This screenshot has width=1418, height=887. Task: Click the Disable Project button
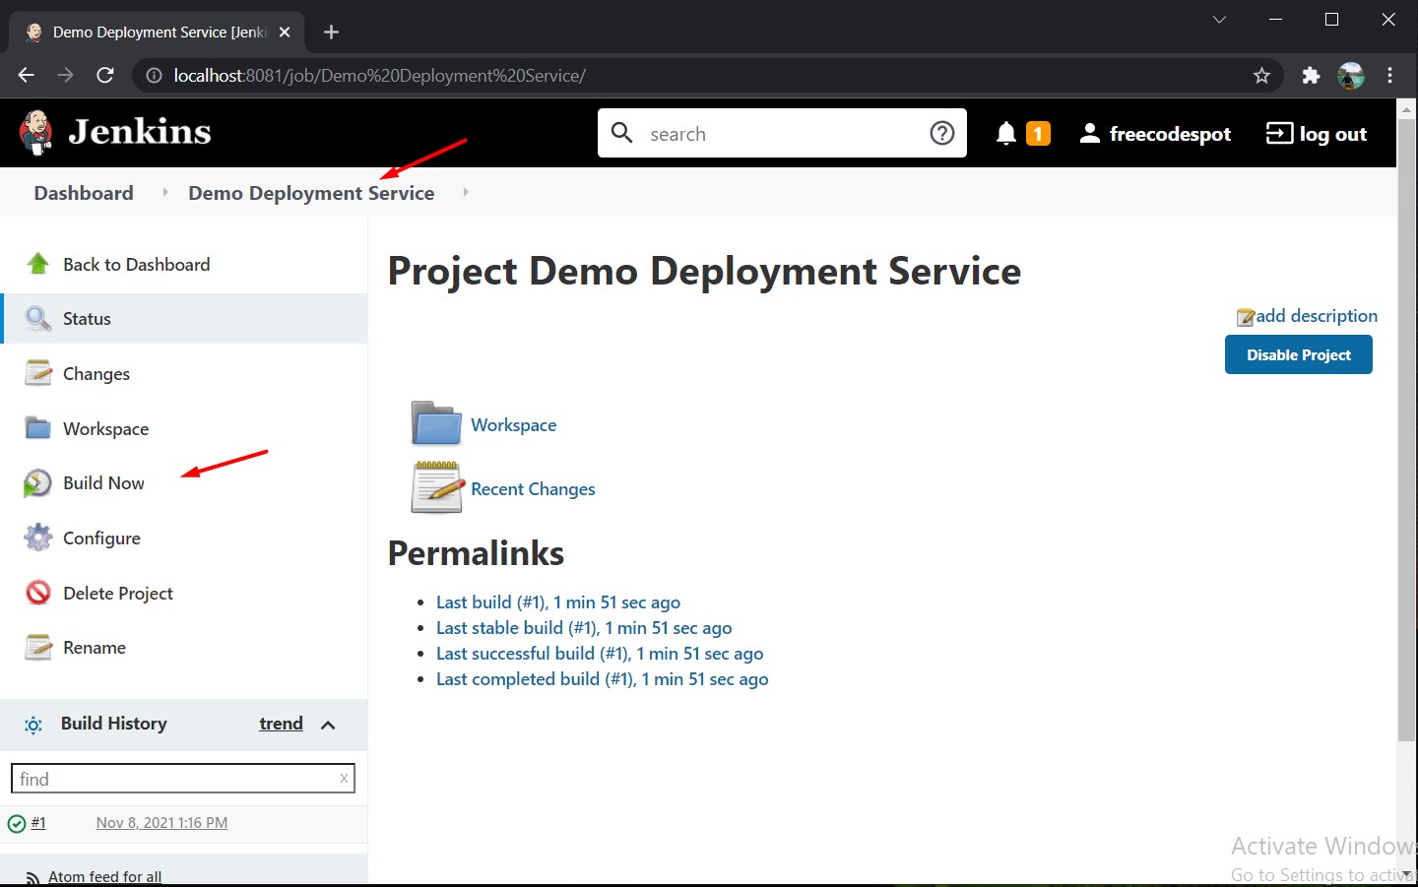(x=1298, y=355)
